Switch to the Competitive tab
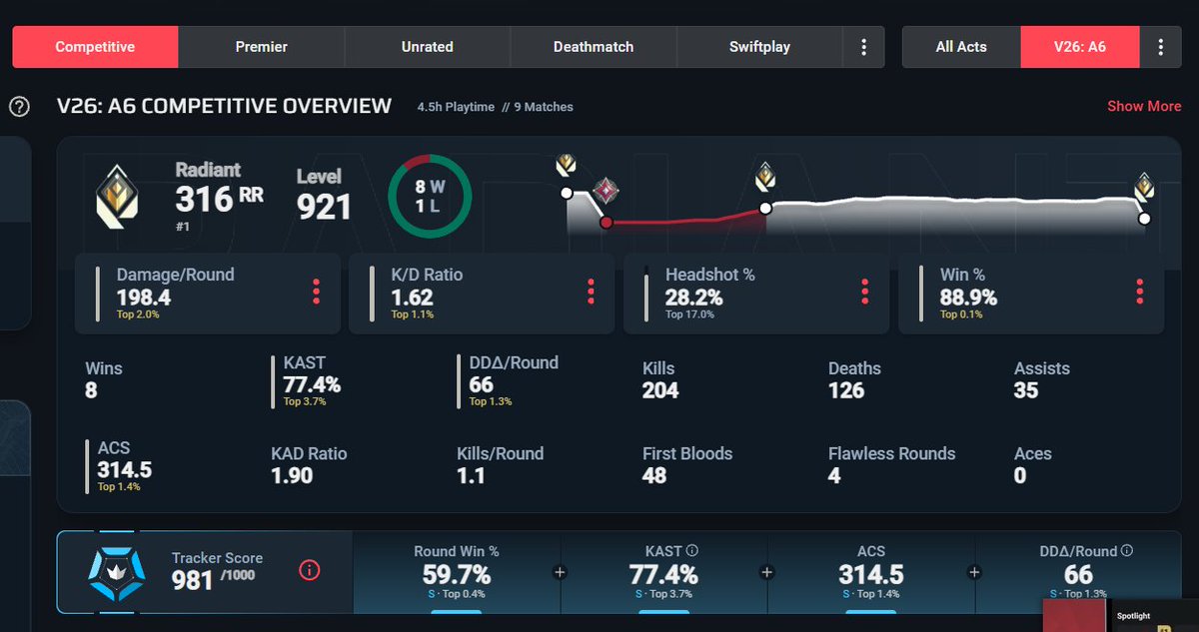This screenshot has height=632, width=1199. point(95,47)
